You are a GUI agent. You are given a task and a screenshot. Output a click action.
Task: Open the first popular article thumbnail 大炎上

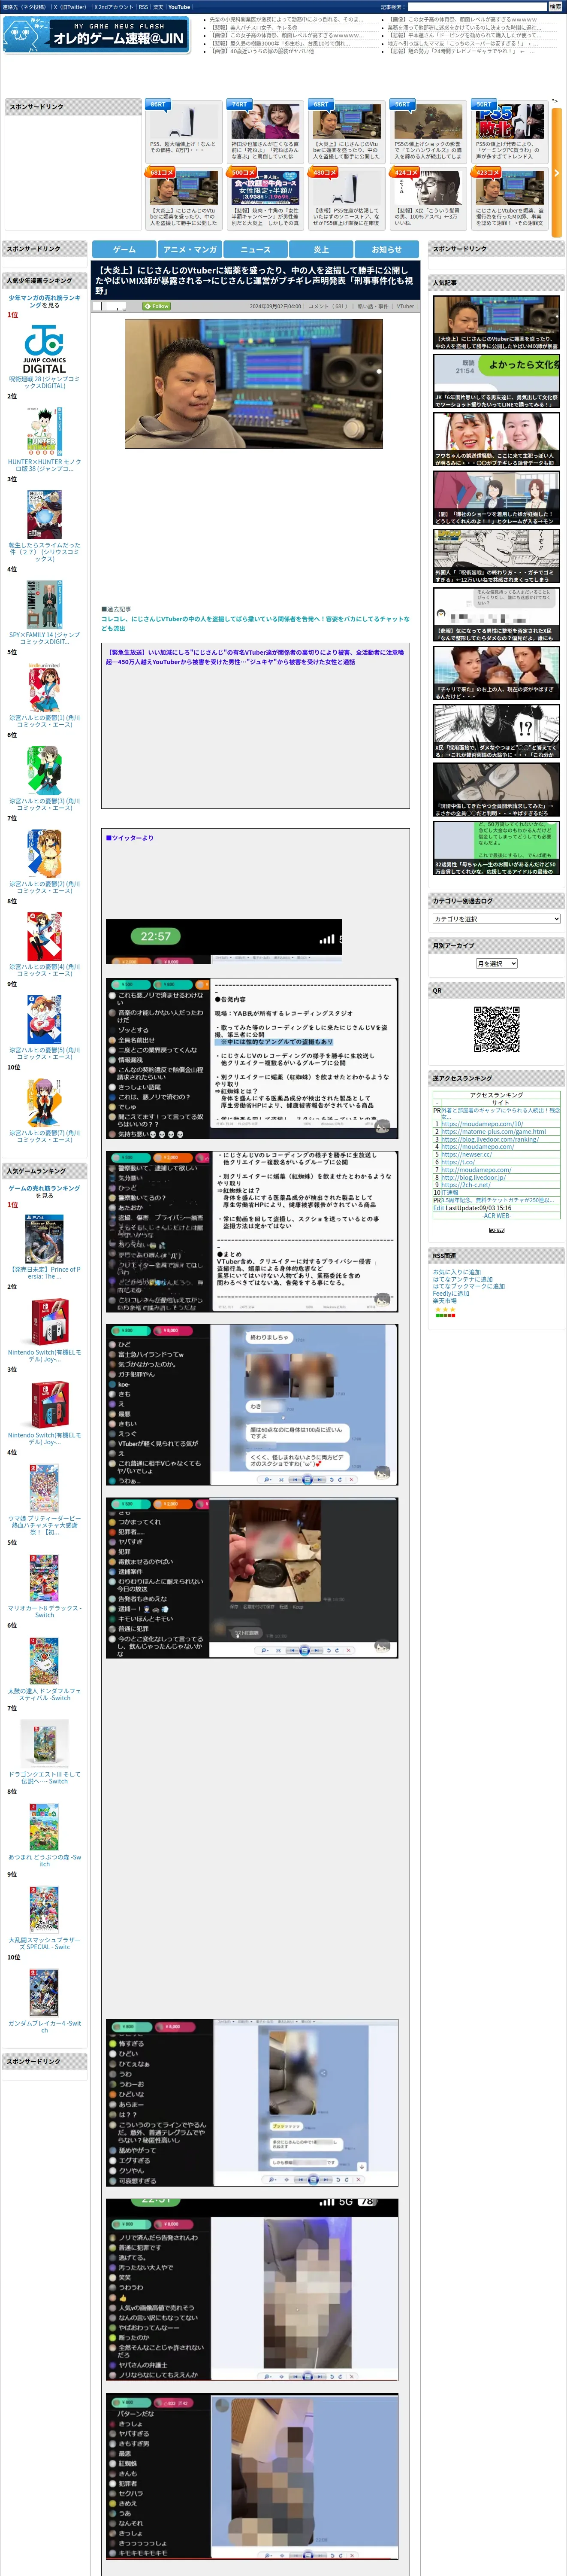click(496, 322)
